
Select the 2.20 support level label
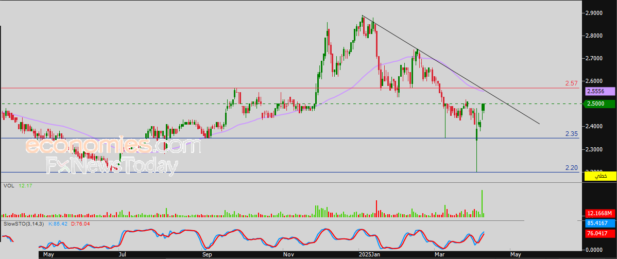click(x=571, y=168)
